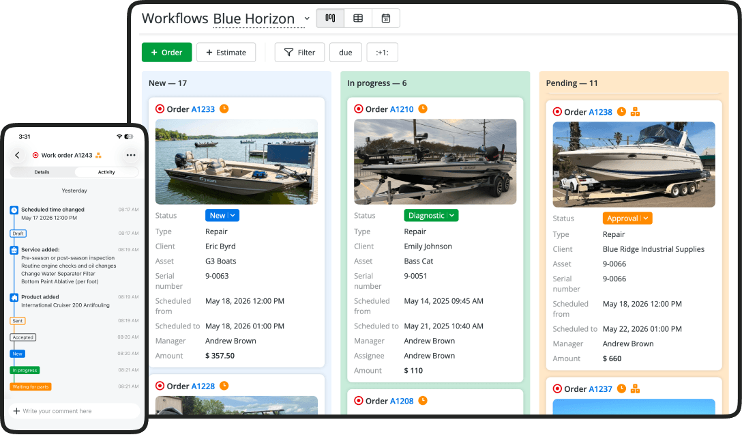Click the red target icon by Work order A1243

[x=35, y=156]
